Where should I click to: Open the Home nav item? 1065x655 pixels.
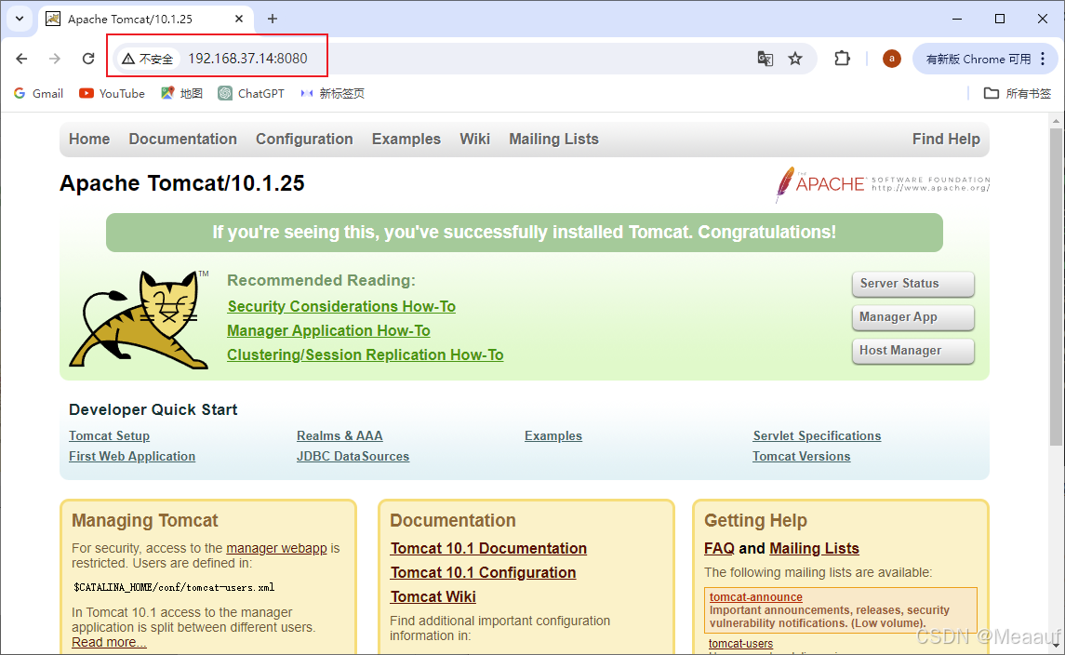tap(89, 140)
